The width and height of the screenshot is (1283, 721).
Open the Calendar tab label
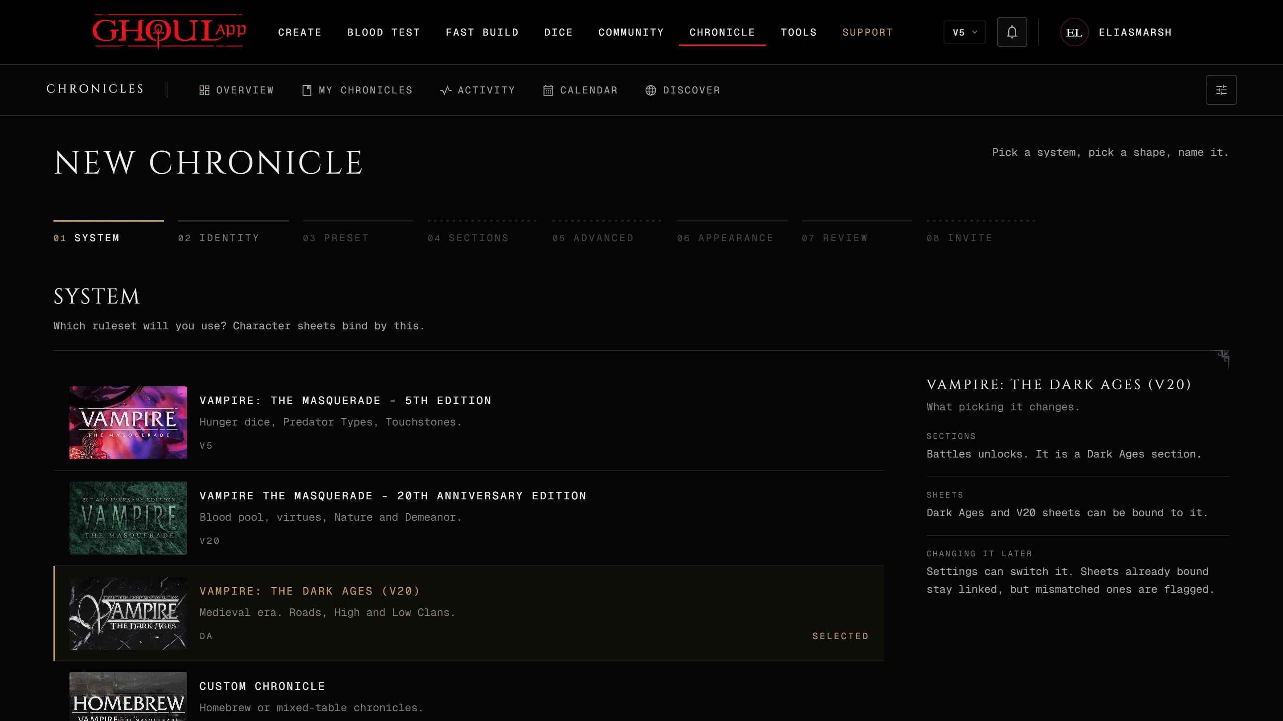588,90
